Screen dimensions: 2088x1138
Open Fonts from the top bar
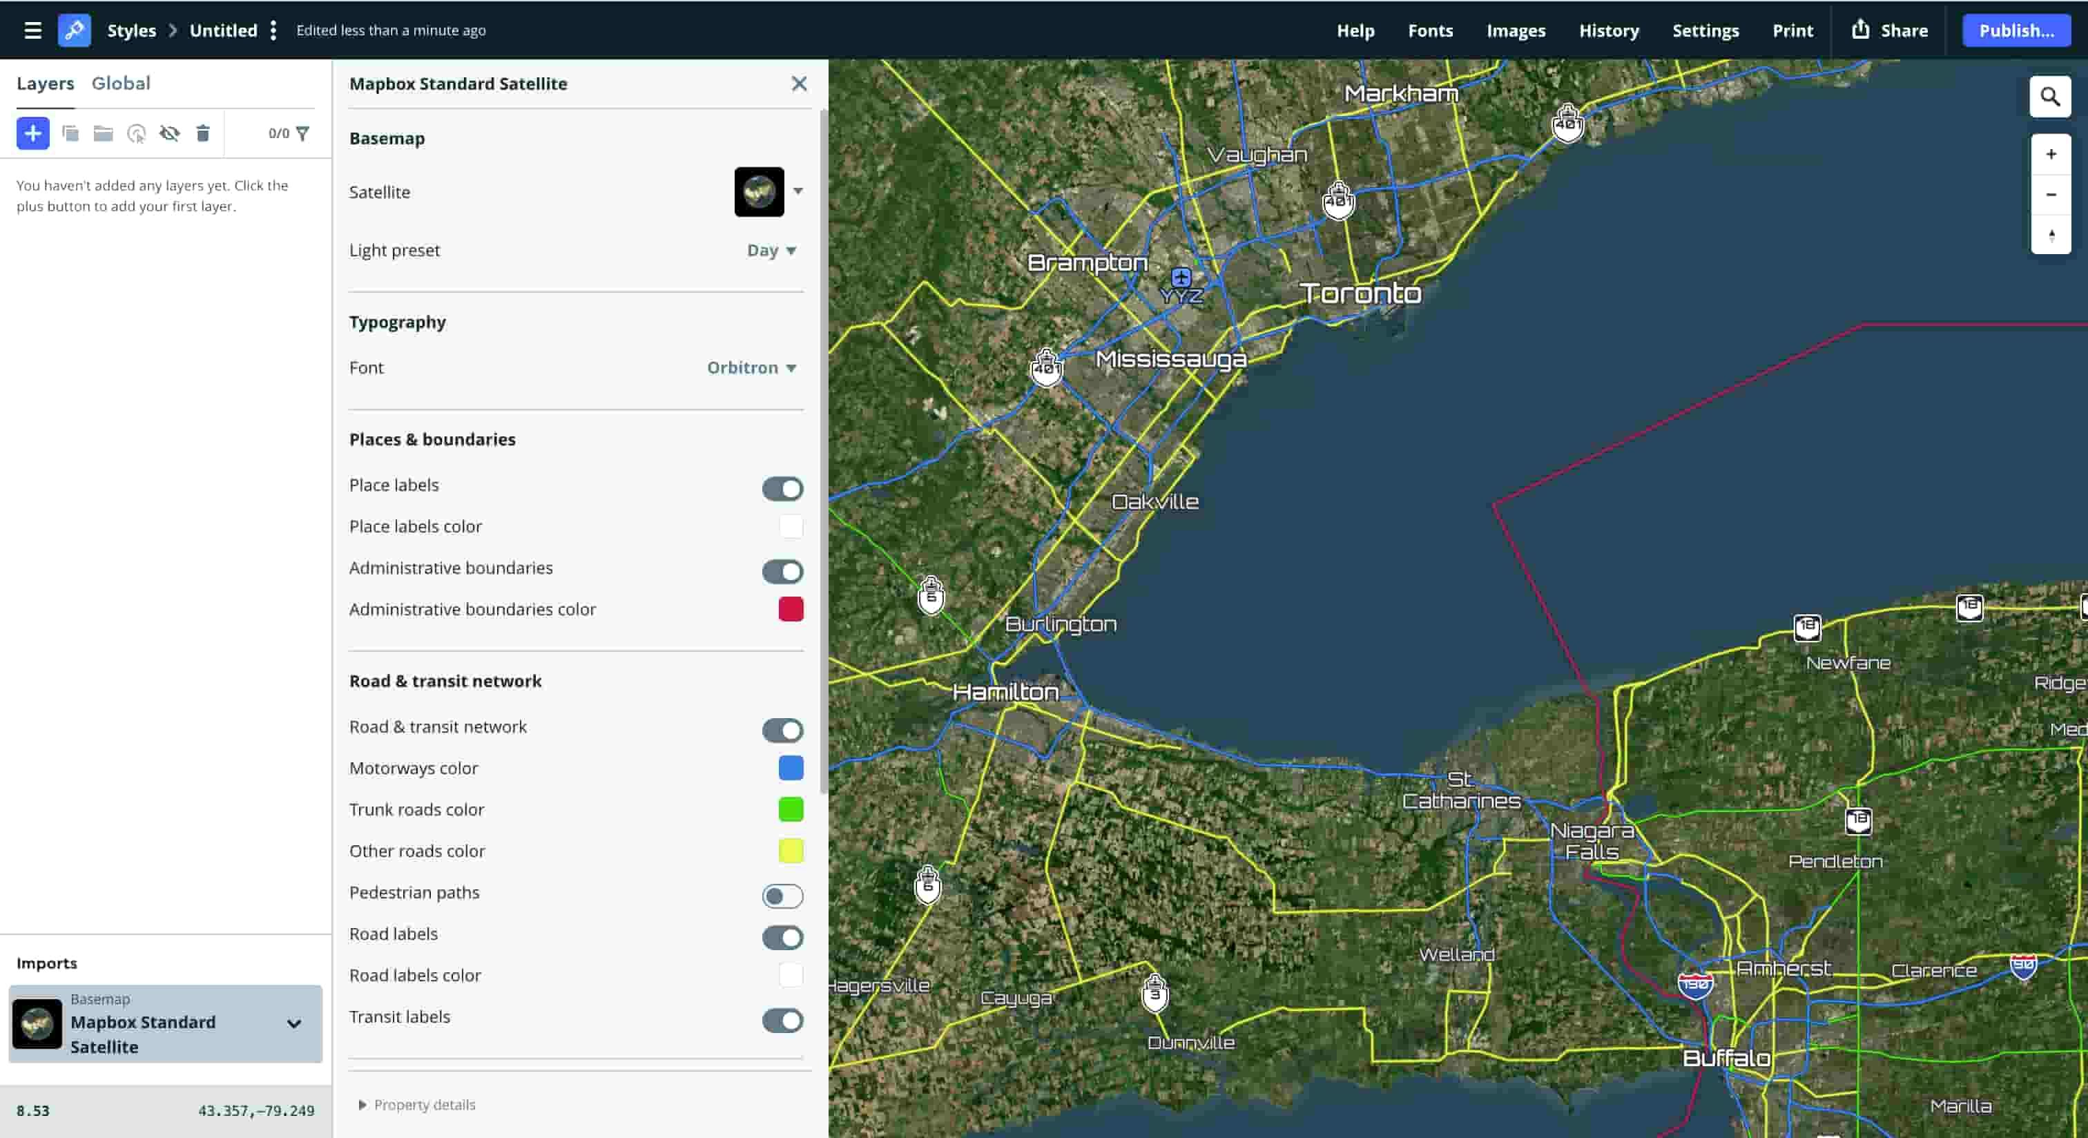click(x=1431, y=30)
